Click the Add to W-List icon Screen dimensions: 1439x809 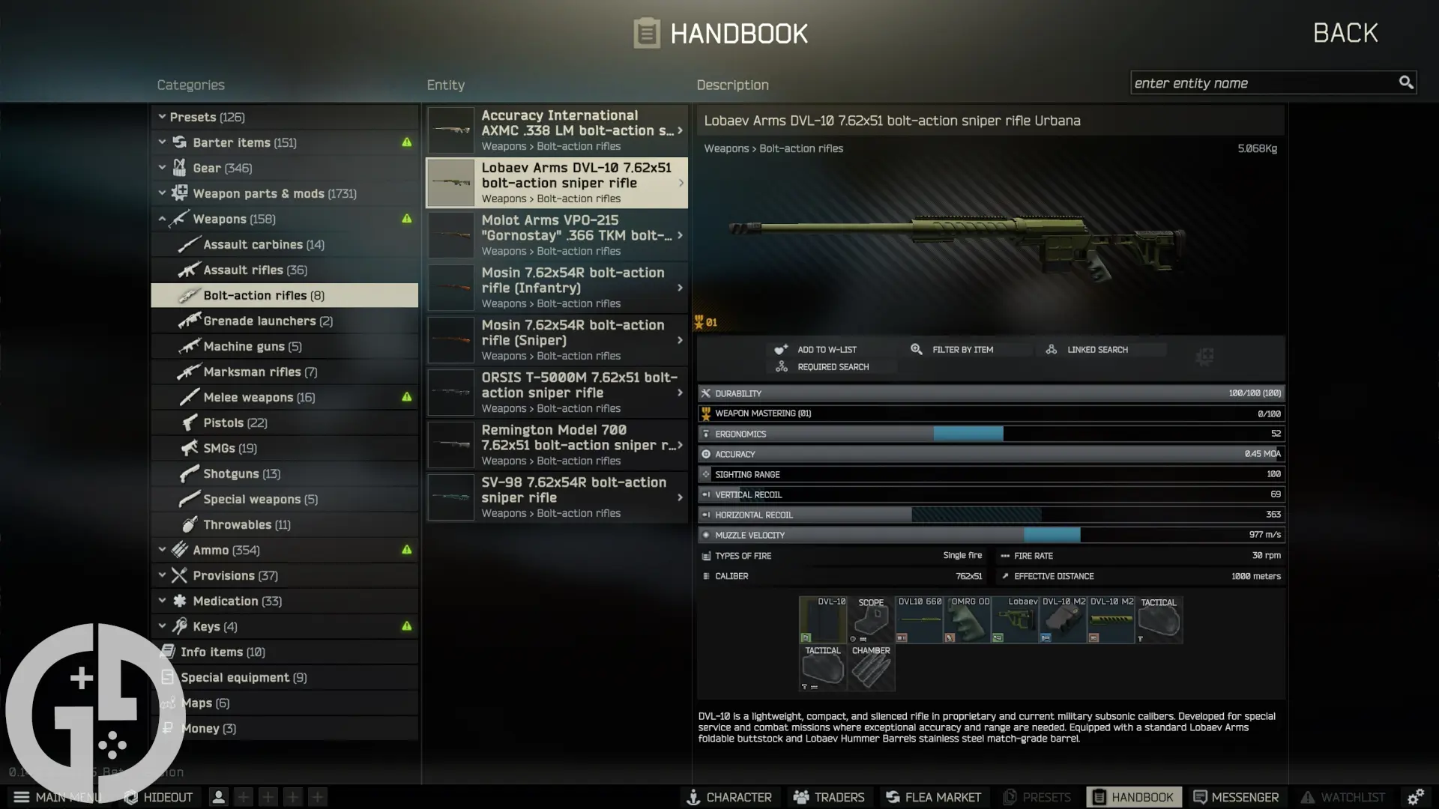click(782, 348)
